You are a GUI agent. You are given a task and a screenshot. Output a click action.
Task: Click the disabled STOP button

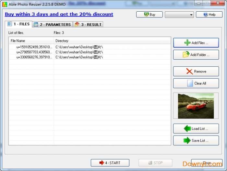click(155, 163)
